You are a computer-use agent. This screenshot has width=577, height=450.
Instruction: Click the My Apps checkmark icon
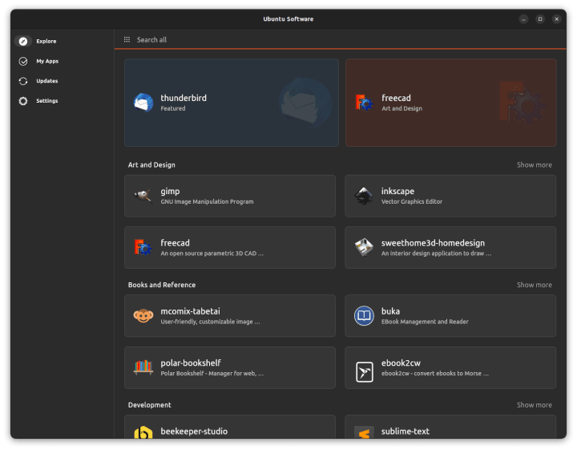point(23,61)
